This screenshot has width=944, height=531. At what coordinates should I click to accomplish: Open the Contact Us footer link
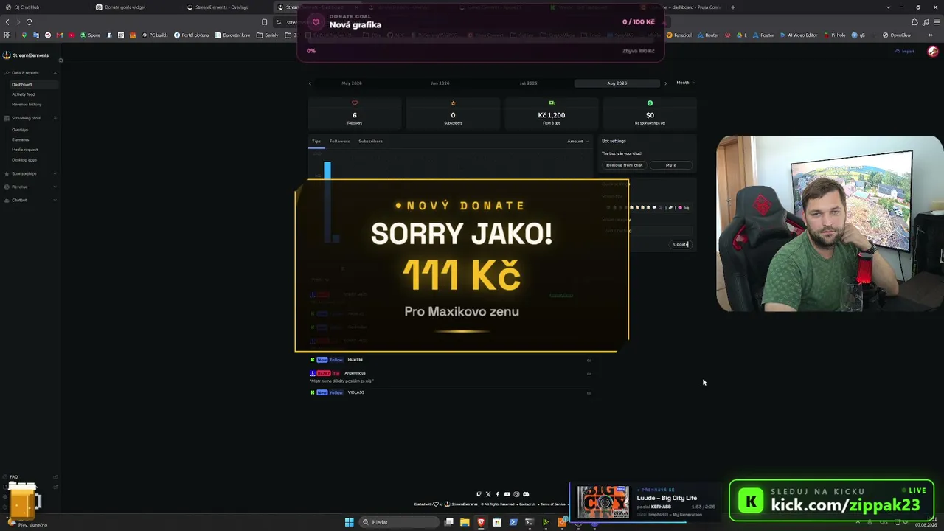click(527, 504)
